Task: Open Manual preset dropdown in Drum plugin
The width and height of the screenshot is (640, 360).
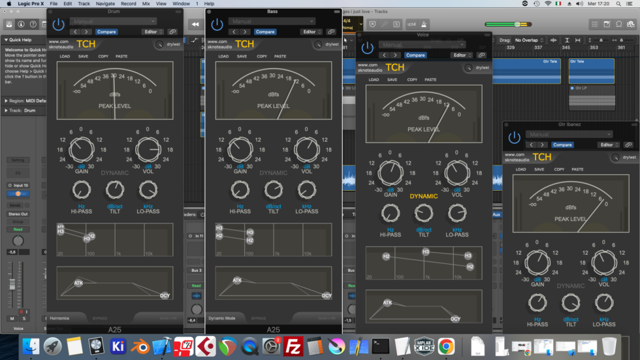Action: (113, 21)
